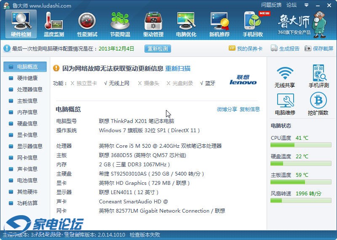Screen dimensions: 337x240
Task: Click the motherboard text 联想 3680D55
Action: tap(142, 155)
